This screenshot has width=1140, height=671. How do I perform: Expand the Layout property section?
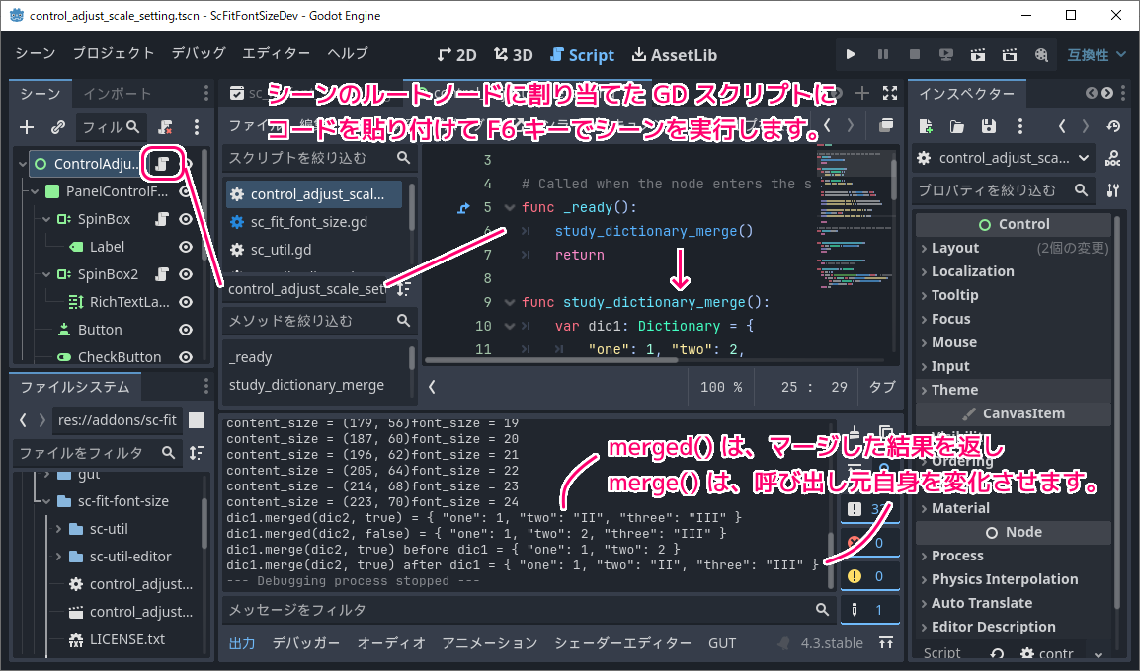click(x=954, y=248)
